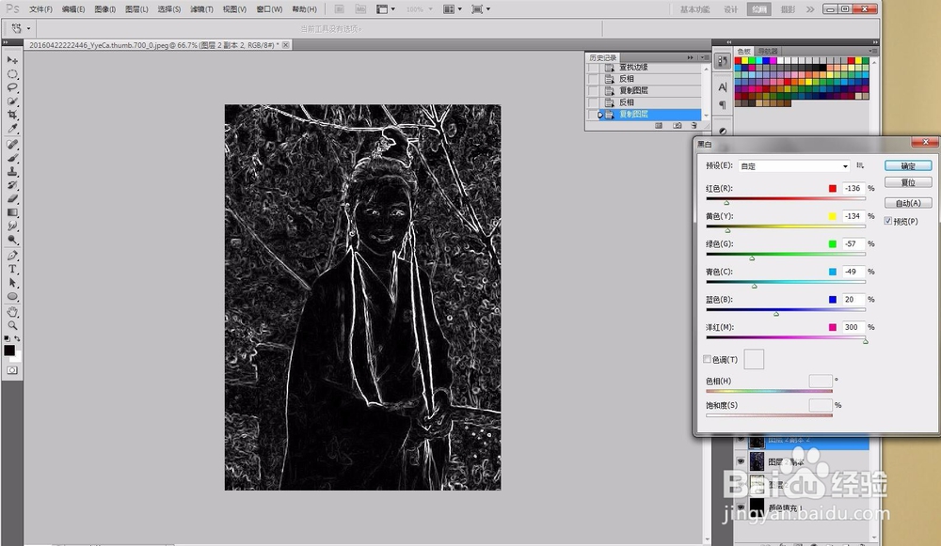This screenshot has width=941, height=546.
Task: Select the Ellipse shape tool
Action: 12,296
